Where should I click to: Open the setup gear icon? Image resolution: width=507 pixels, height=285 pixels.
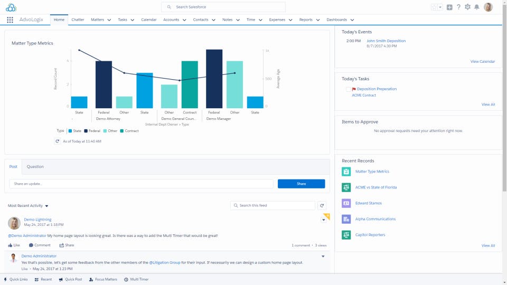[x=467, y=7]
